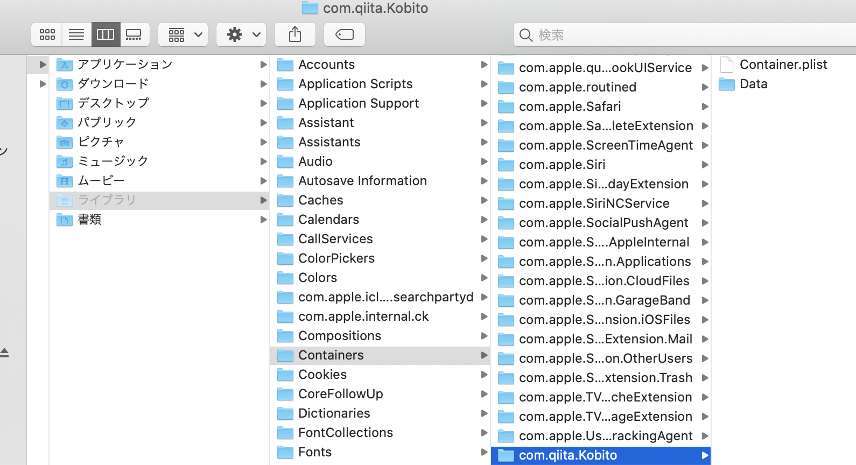Open the gear action menu

(241, 34)
